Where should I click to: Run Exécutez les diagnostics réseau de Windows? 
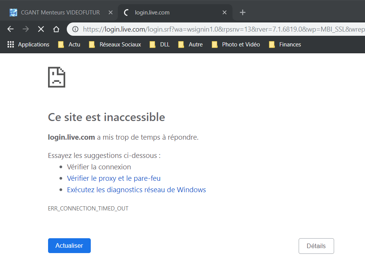click(x=137, y=190)
